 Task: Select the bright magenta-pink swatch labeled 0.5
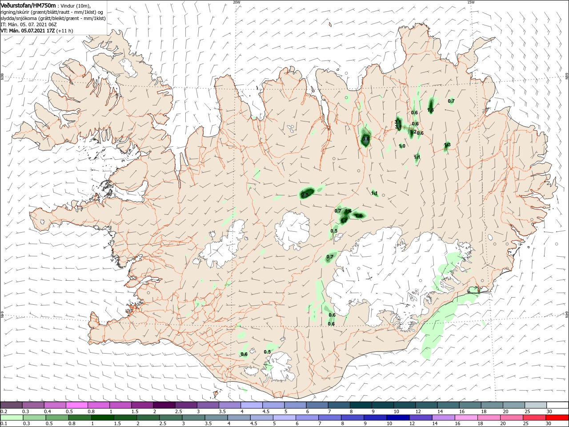pos(76,405)
